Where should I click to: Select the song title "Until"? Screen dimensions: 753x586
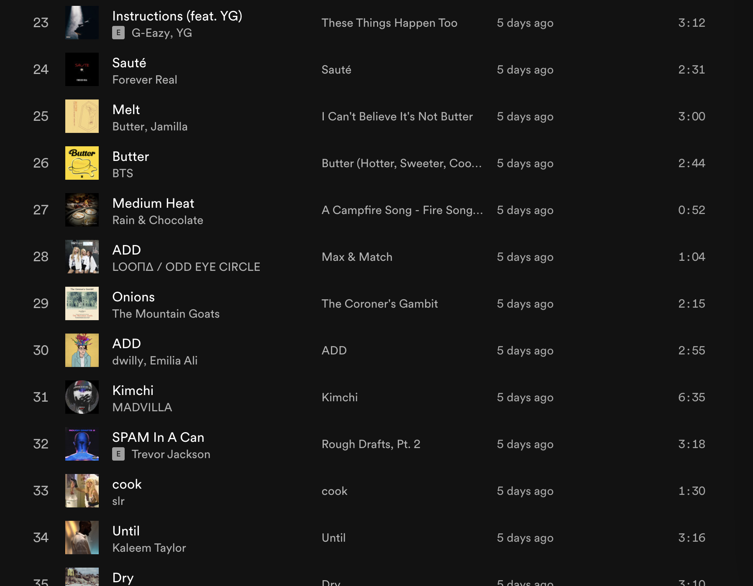click(x=126, y=531)
